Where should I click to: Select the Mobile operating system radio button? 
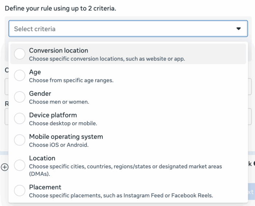click(20, 140)
